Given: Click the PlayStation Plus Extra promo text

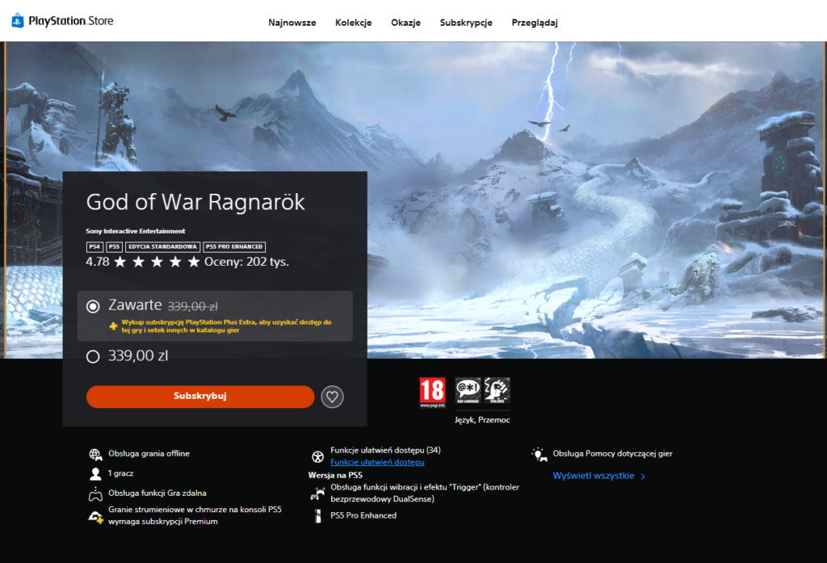Looking at the screenshot, I should [227, 326].
